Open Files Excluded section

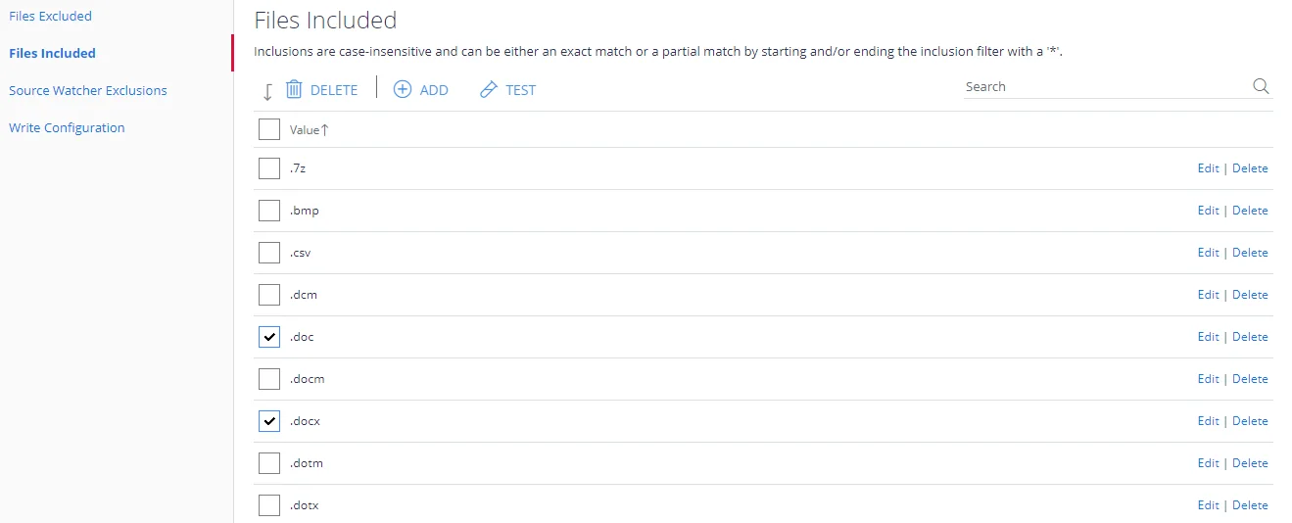(x=50, y=16)
